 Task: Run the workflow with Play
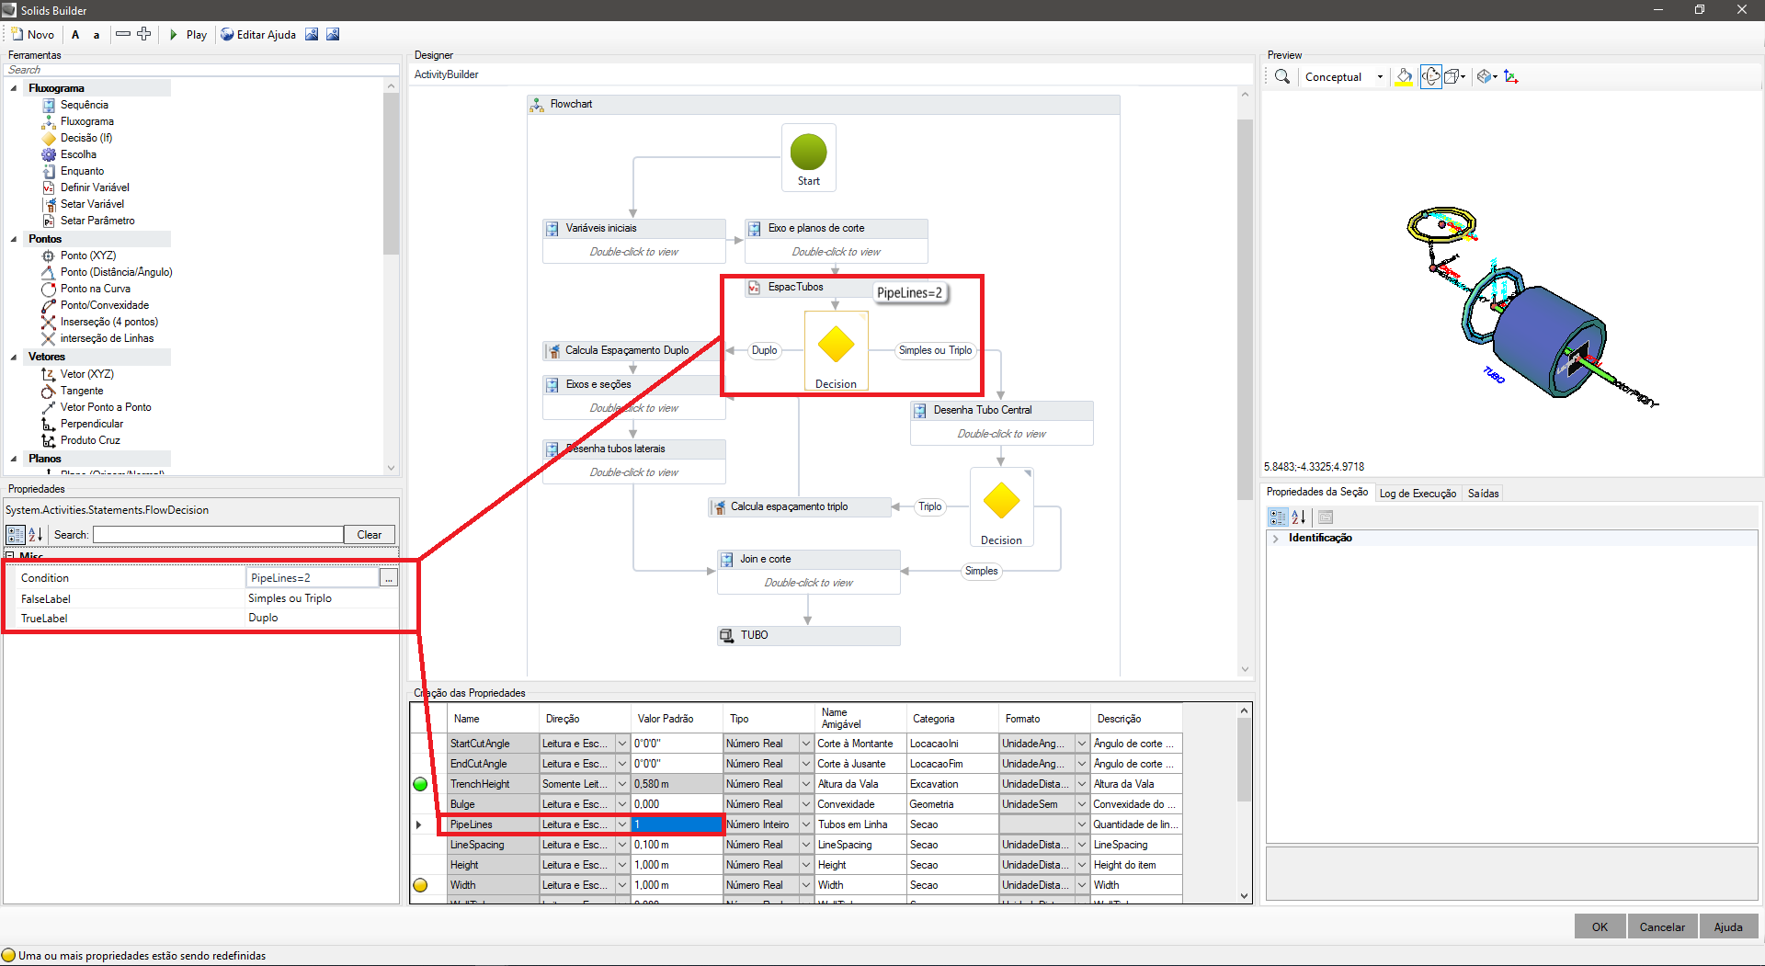tap(188, 34)
